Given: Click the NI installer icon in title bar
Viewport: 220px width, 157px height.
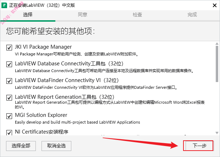Looking at the screenshot, I should tap(4, 5).
